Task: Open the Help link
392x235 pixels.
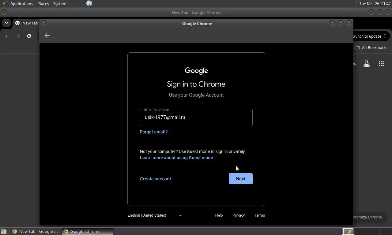Action: point(219,215)
